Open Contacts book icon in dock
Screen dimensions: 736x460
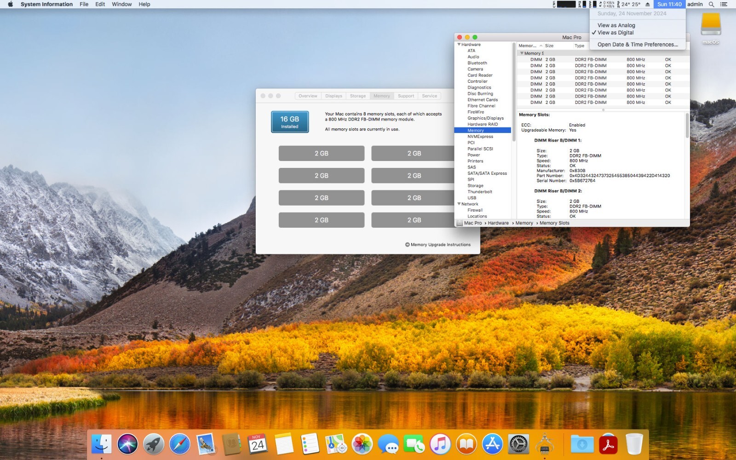[232, 444]
